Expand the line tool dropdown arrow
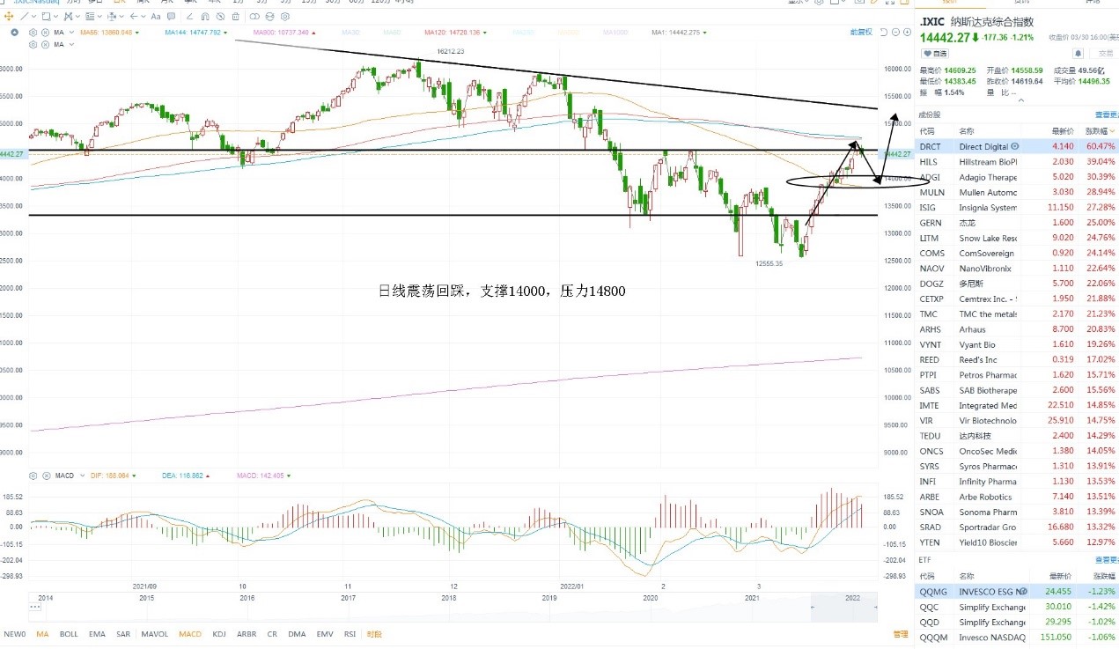The width and height of the screenshot is (1119, 649). coord(34,16)
